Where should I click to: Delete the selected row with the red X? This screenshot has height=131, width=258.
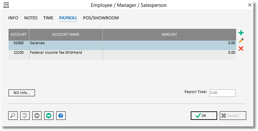pyautogui.click(x=241, y=48)
